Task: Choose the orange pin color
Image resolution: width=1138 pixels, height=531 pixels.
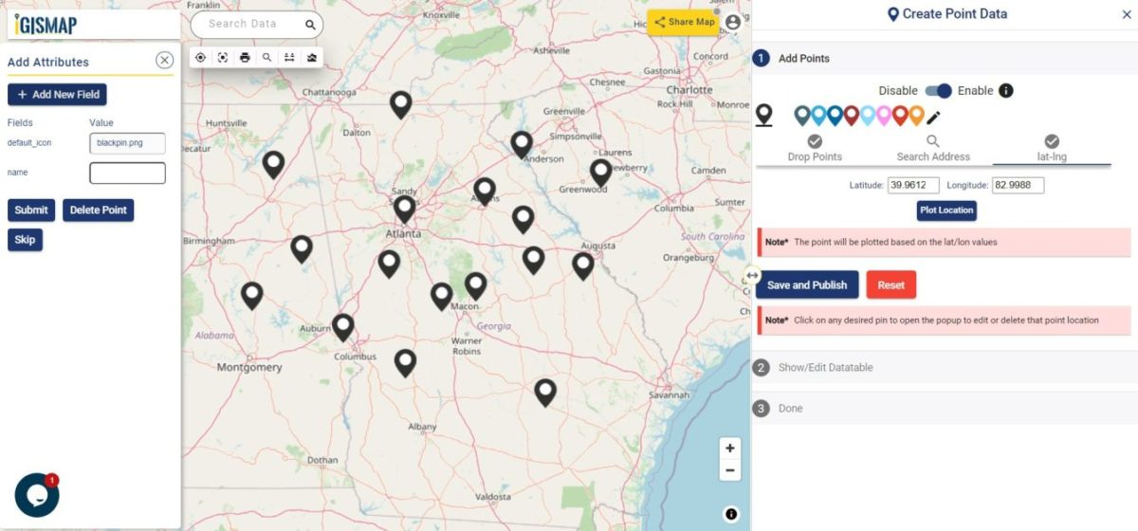Action: 916,116
